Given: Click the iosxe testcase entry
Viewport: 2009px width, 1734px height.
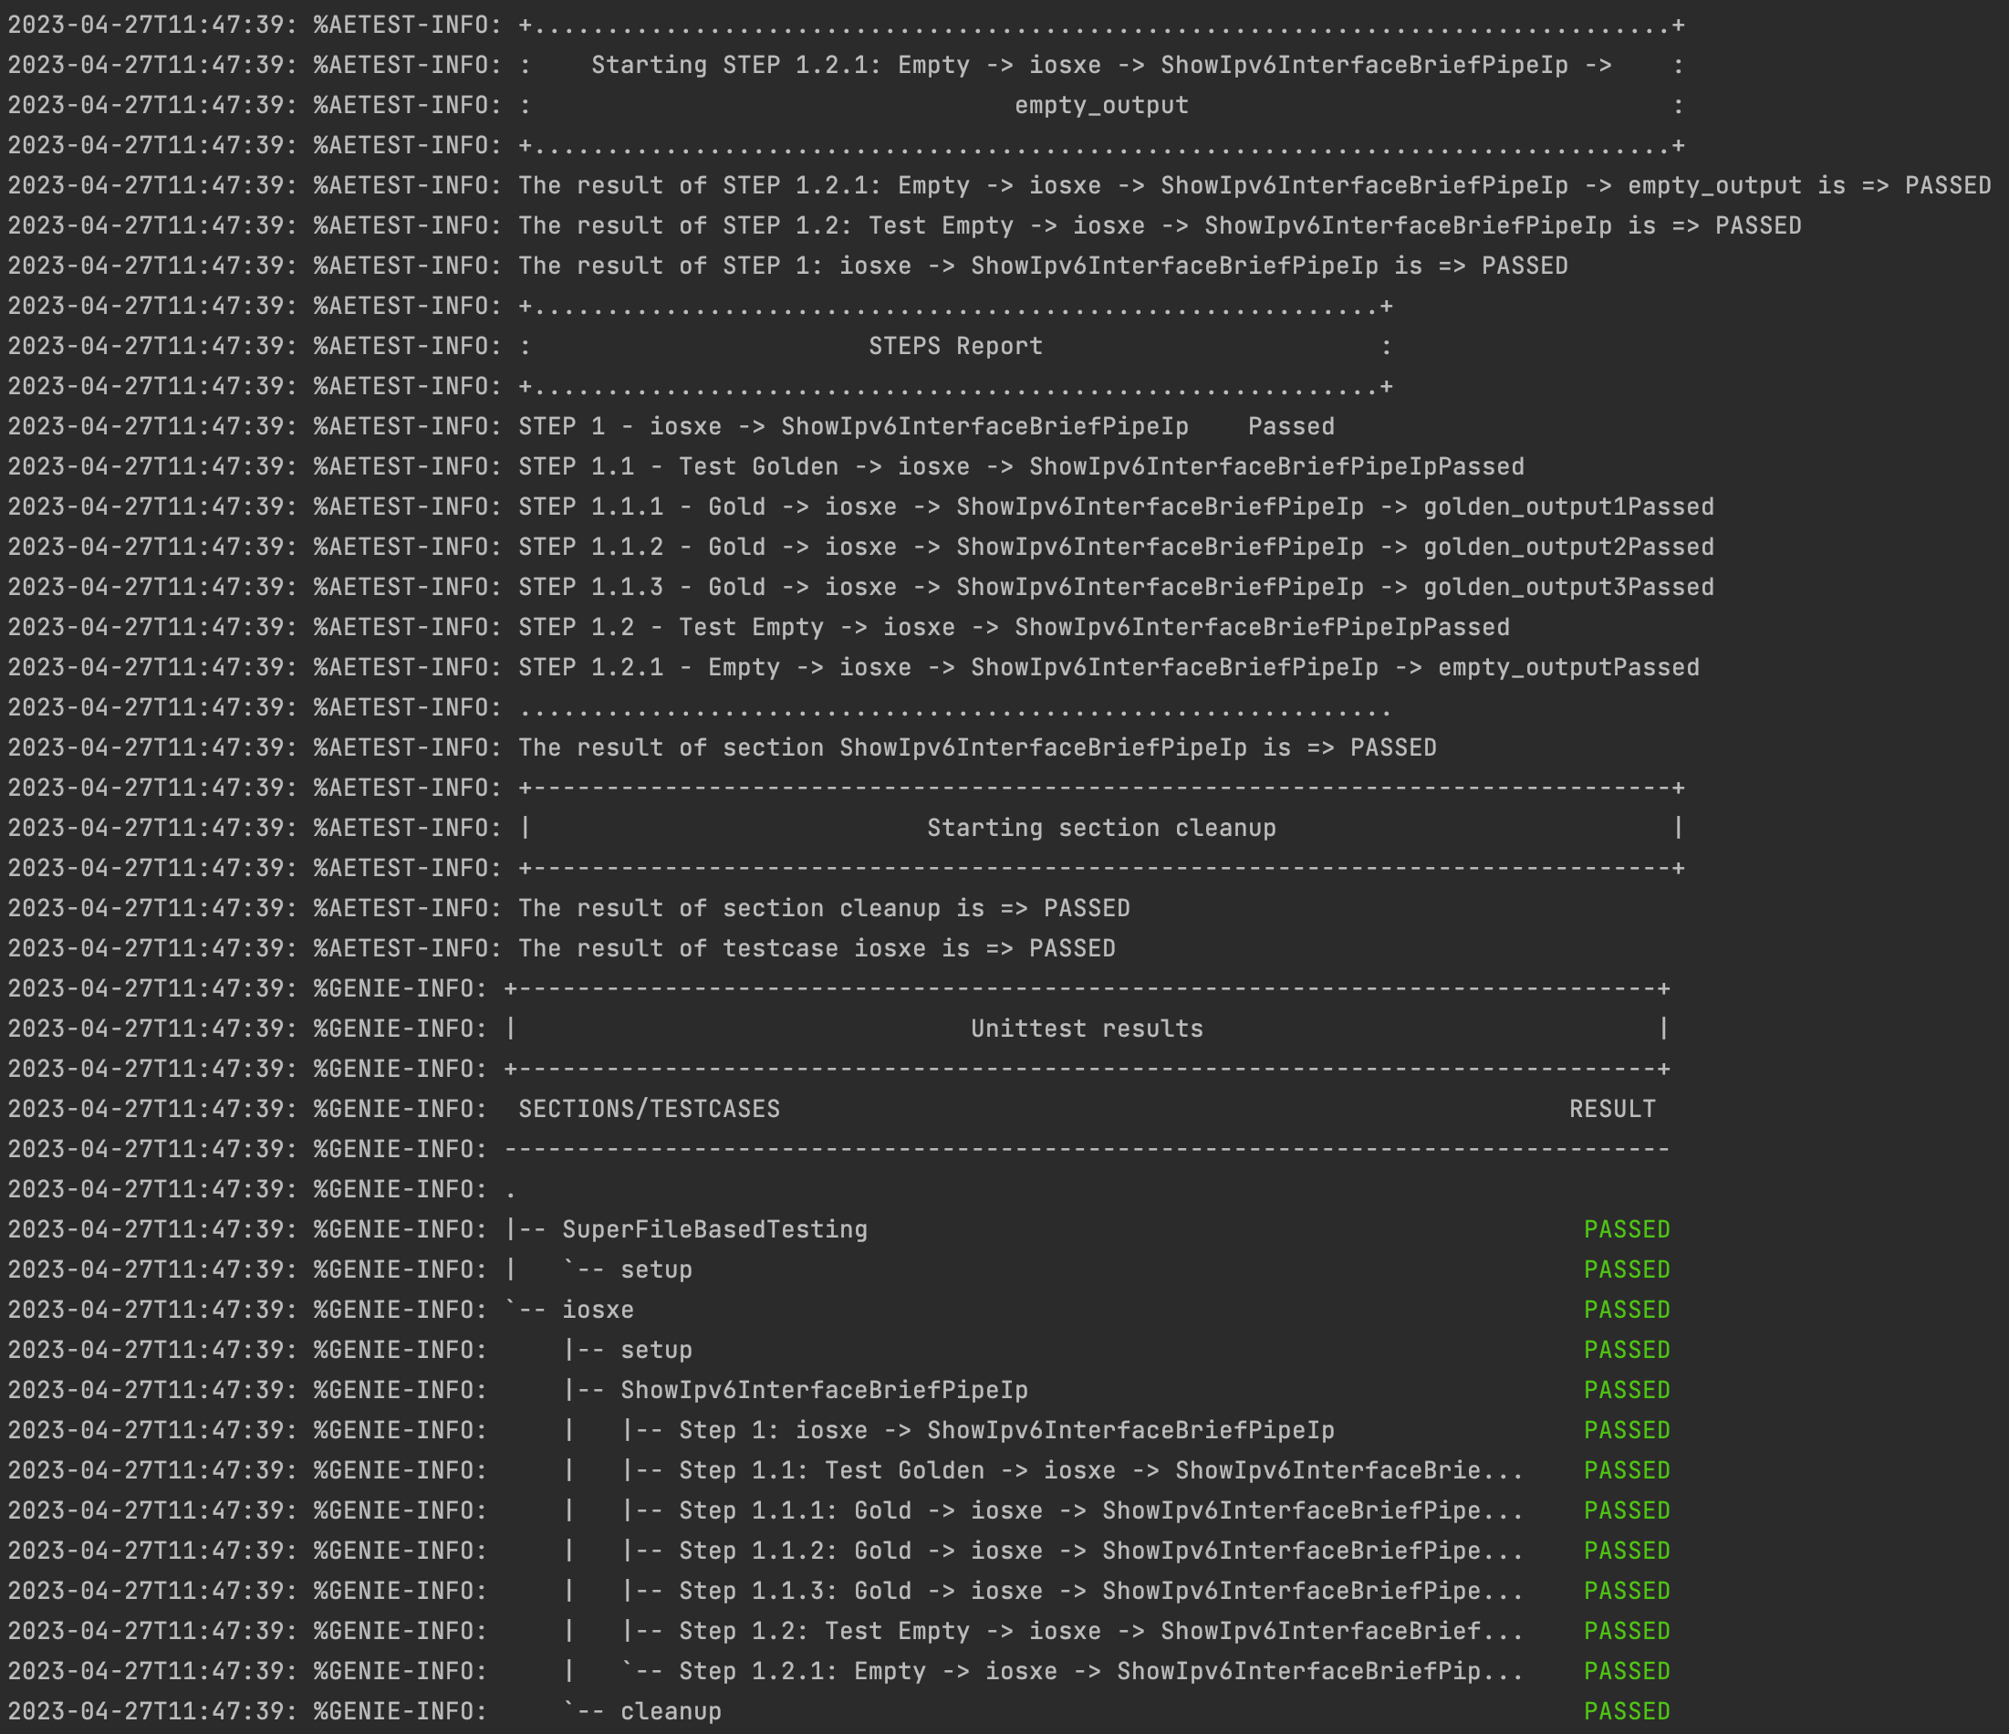Looking at the screenshot, I should pyautogui.click(x=599, y=1309).
